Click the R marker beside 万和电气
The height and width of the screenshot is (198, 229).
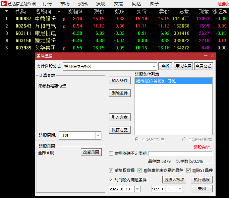click(64, 27)
